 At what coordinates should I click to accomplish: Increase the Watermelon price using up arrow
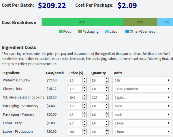[x=84, y=79]
